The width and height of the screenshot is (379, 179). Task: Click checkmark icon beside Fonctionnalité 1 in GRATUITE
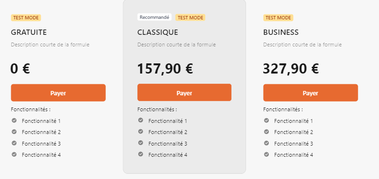[14, 120]
